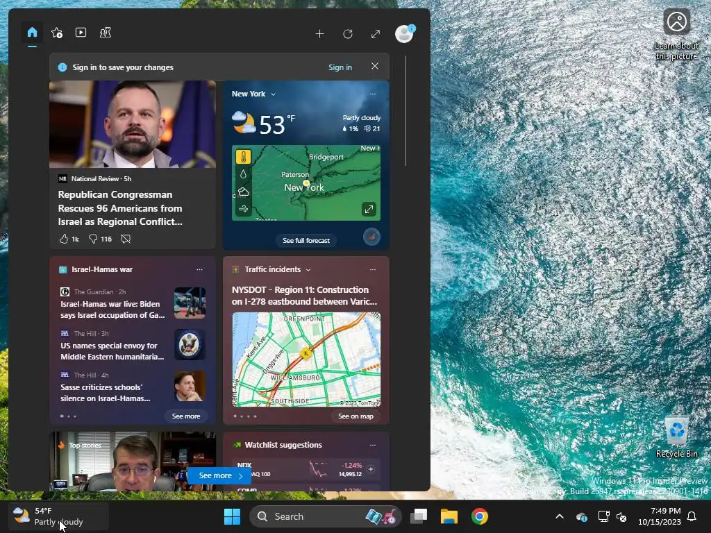711x533 pixels.
Task: Show hidden system tray icons
Action: 560,516
